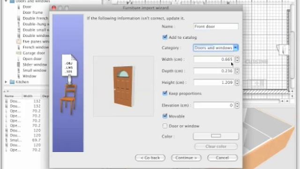Click the Door item icon in catalog

pyautogui.click(x=19, y=7)
